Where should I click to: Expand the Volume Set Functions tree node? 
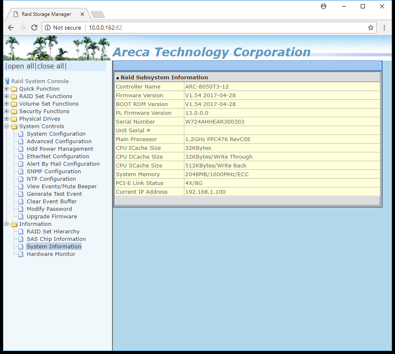[7, 104]
